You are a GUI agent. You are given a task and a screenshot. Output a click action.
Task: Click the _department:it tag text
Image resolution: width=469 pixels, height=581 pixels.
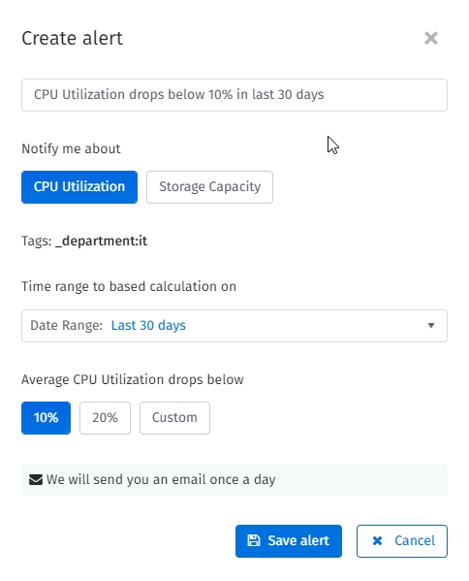101,241
